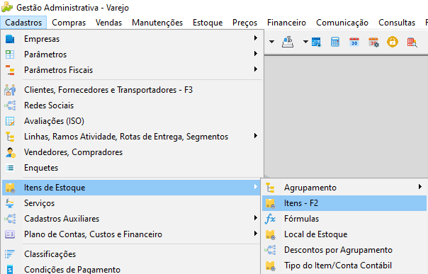Expand the Plano de Contas submenu arrow

pyautogui.click(x=256, y=233)
